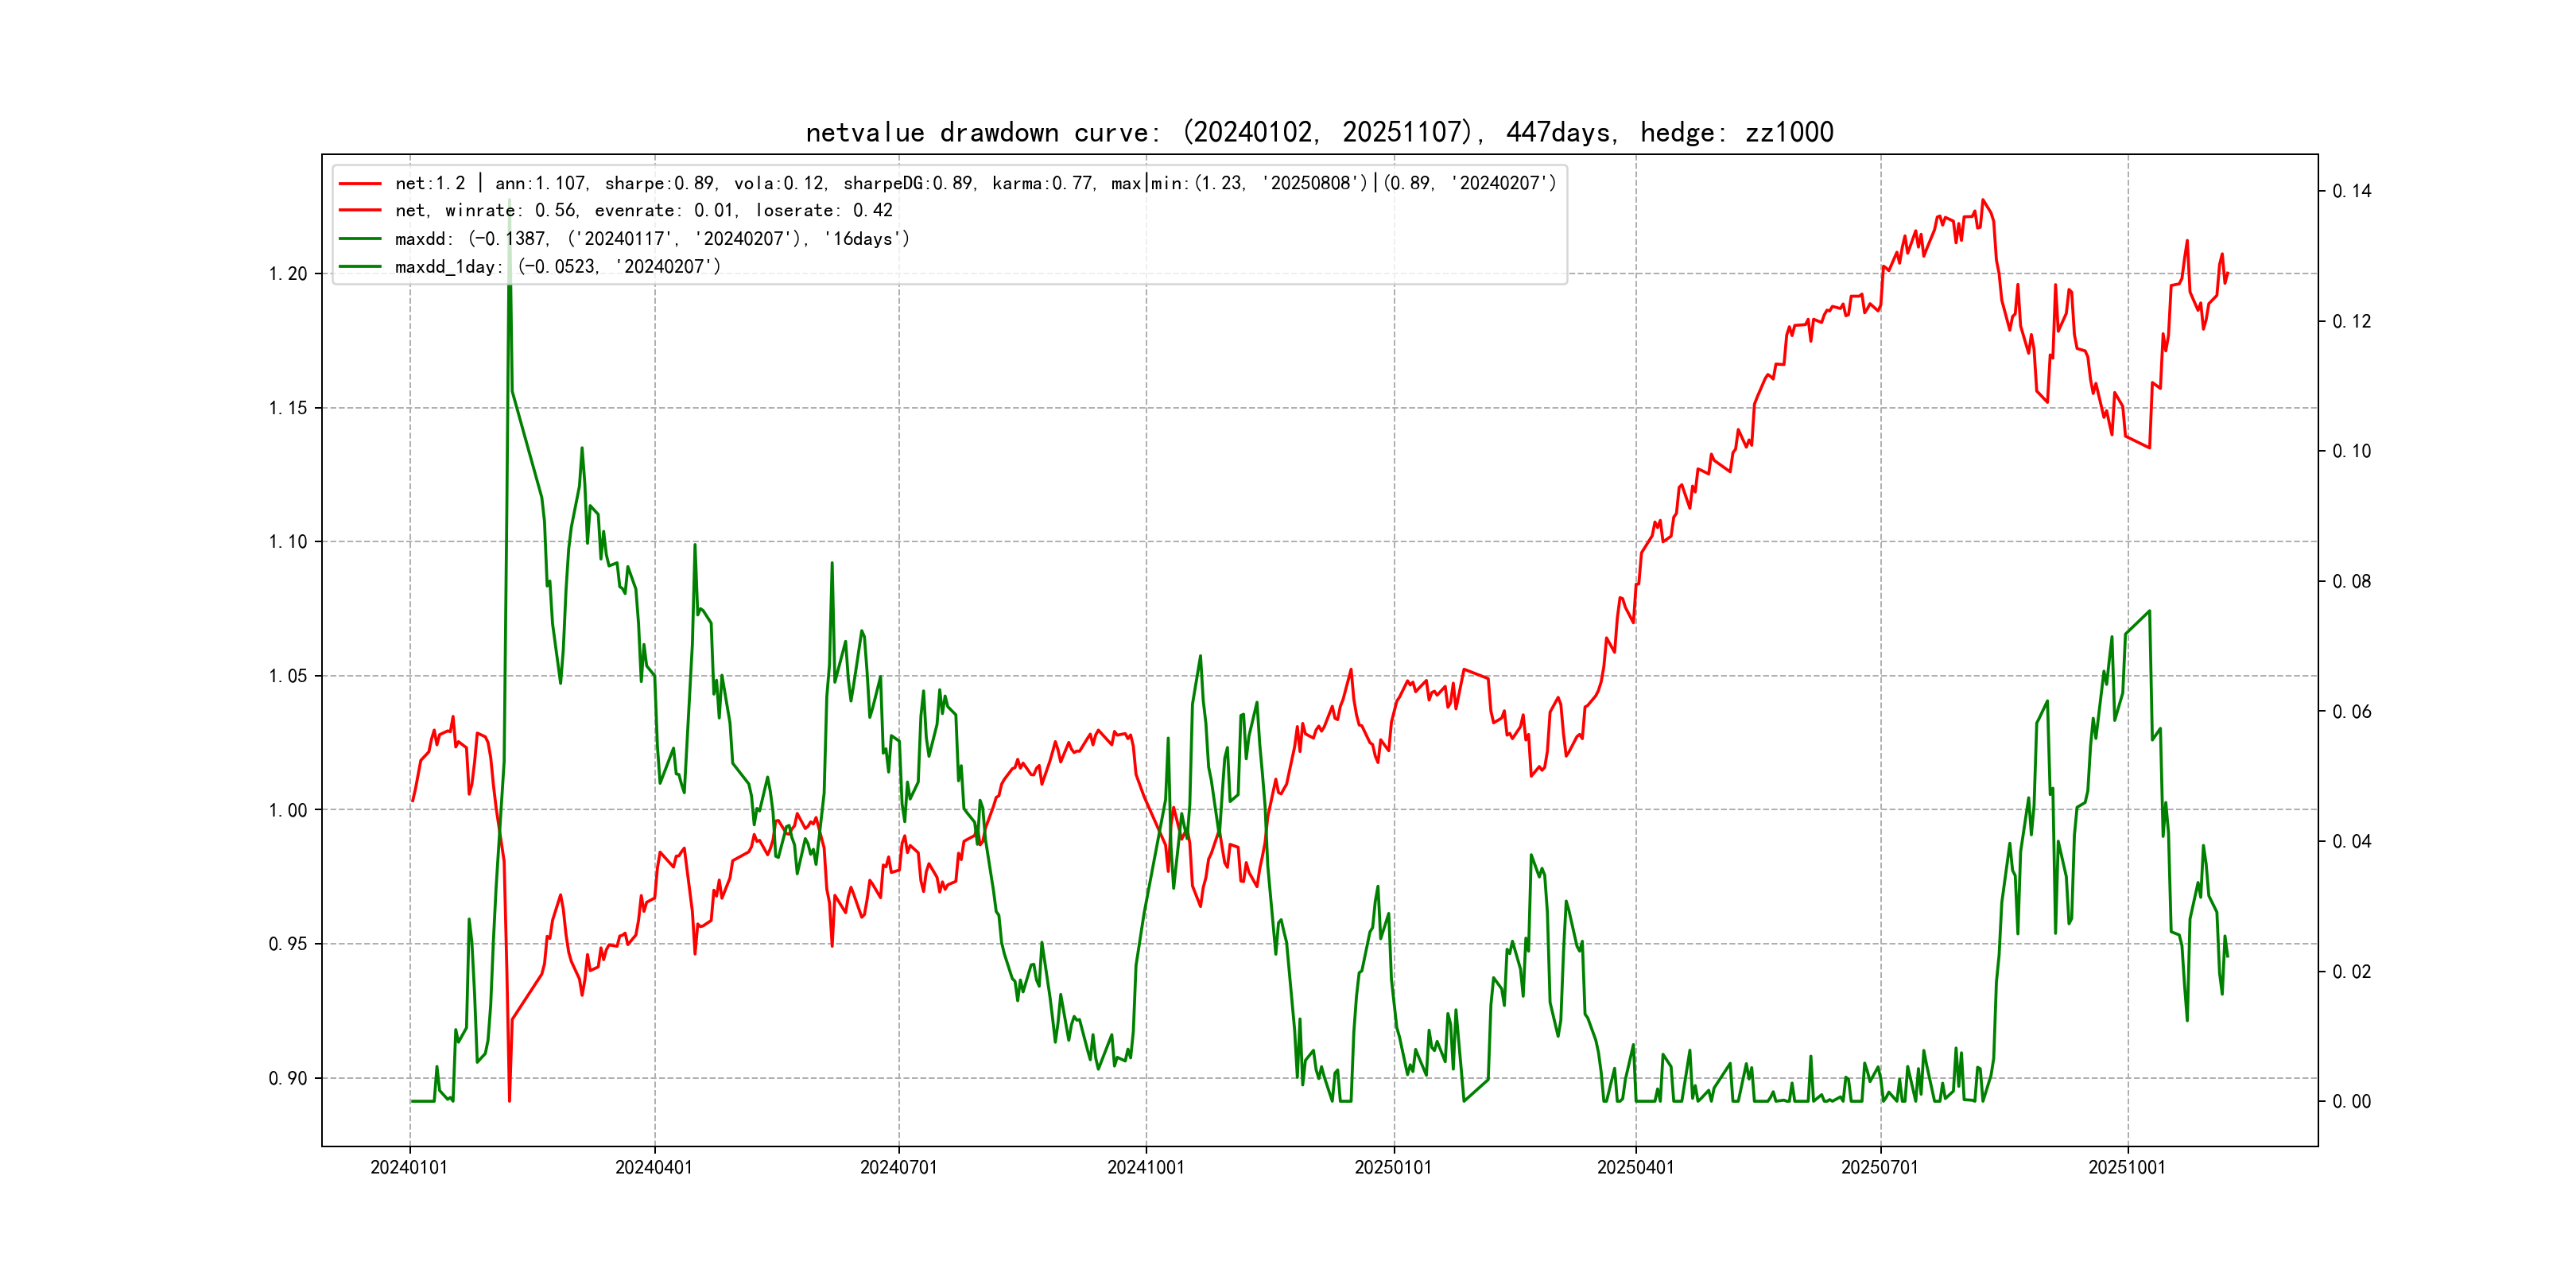Click the 20241001 x-axis date label
This screenshot has height=1288, width=2576.
pos(1146,1168)
